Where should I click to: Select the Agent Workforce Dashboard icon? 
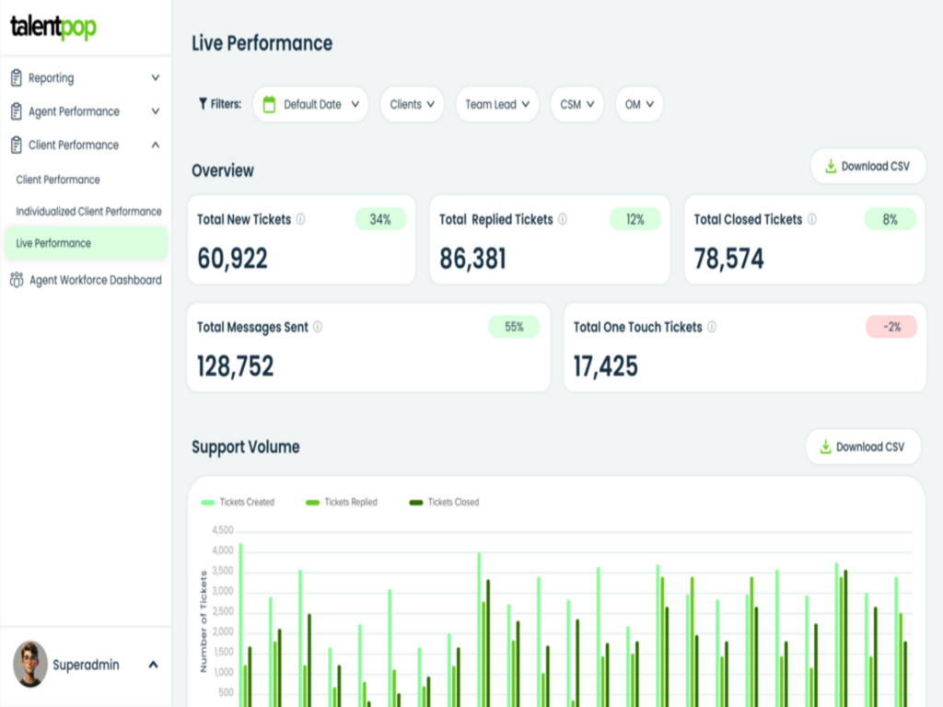click(17, 280)
